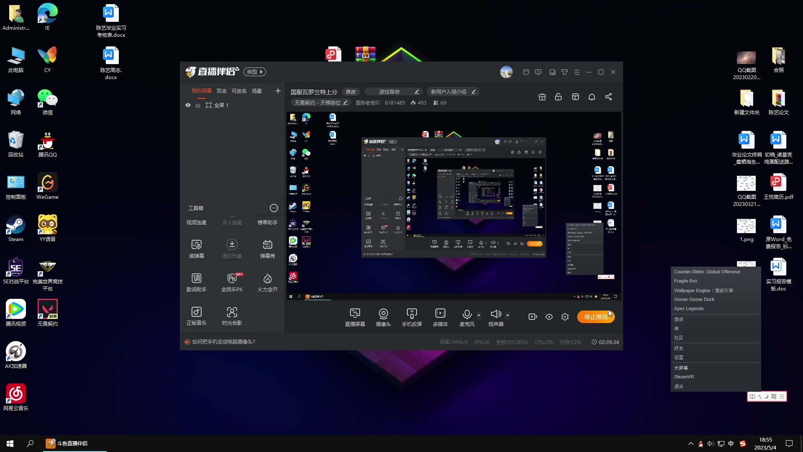The image size is (803, 452).
Task: Open the 读弹幕 tool
Action: pyautogui.click(x=196, y=249)
